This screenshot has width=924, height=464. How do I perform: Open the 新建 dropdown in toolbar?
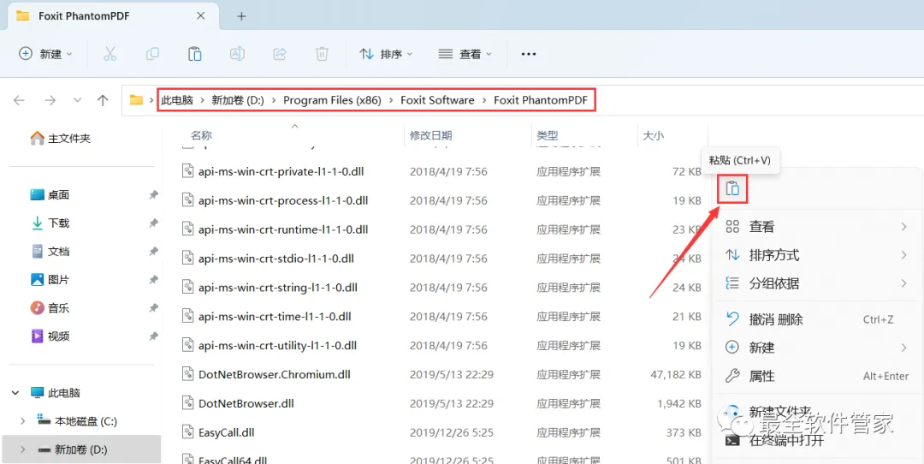coord(46,54)
